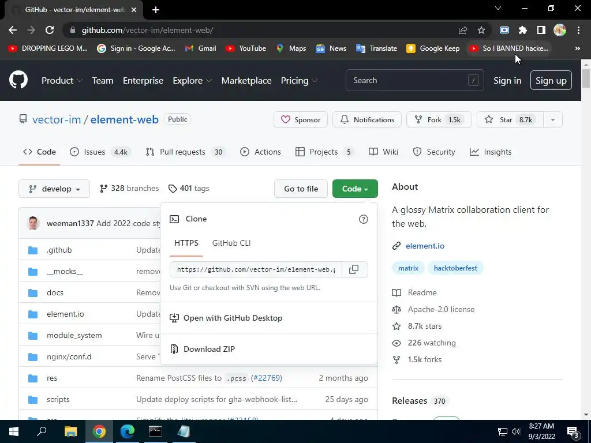The height and width of the screenshot is (443, 591).
Task: Open the __mocks__ folder
Action: pyautogui.click(x=65, y=271)
